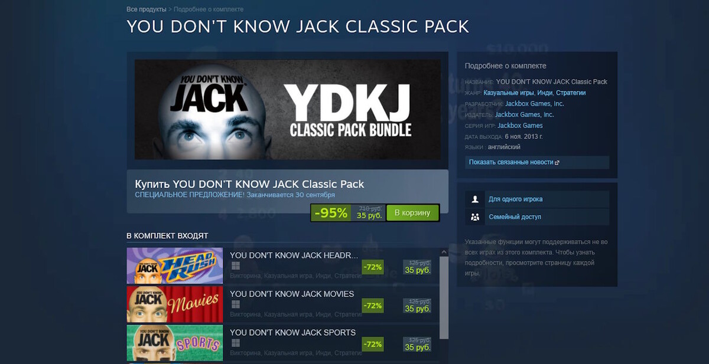Click the 'Стратегии' genre link

point(571,93)
